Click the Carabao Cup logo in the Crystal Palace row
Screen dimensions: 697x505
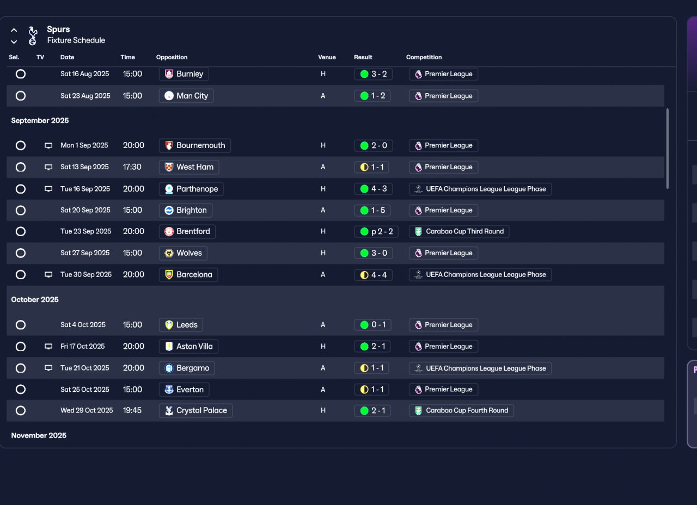pyautogui.click(x=418, y=410)
